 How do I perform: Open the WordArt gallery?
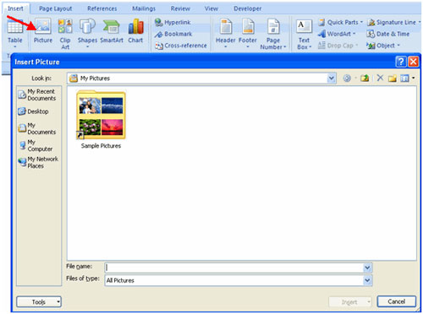click(337, 34)
